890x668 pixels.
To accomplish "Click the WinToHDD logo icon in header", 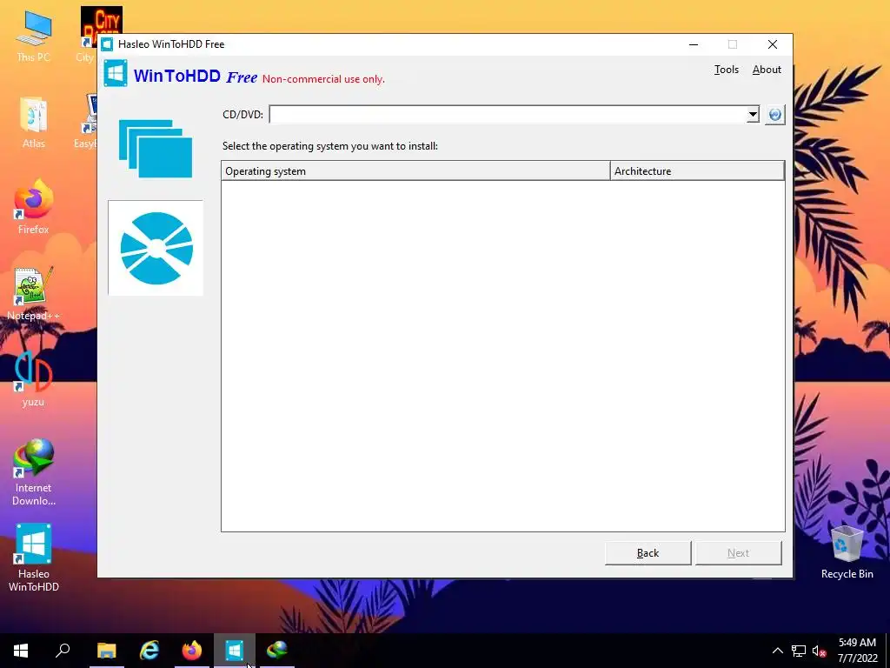I will pyautogui.click(x=116, y=74).
